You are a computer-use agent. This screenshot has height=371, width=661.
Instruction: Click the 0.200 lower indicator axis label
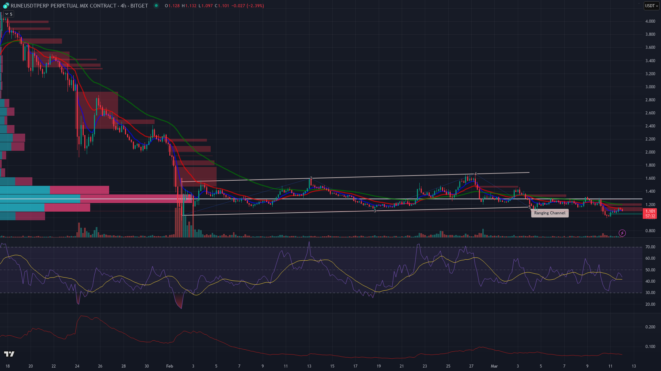650,327
